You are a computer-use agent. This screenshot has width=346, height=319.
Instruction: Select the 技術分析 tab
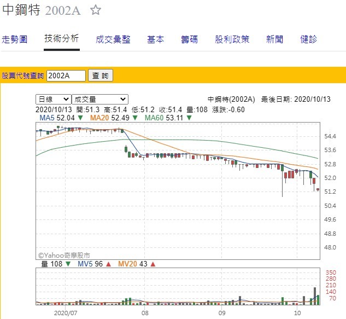62,38
